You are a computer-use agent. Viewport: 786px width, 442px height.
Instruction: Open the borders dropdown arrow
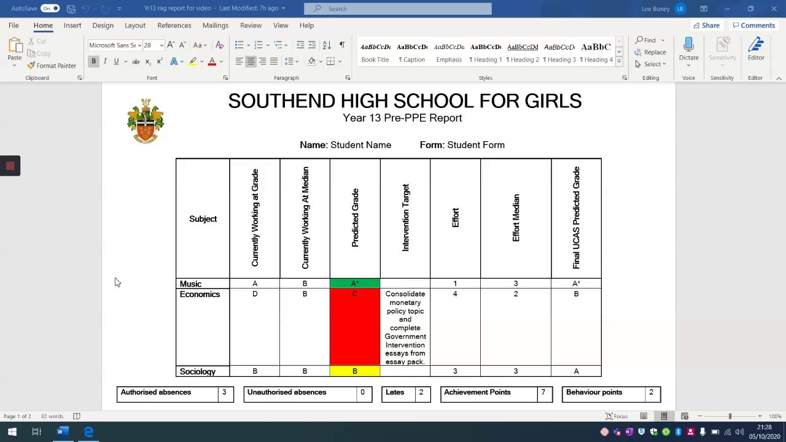[x=340, y=61]
